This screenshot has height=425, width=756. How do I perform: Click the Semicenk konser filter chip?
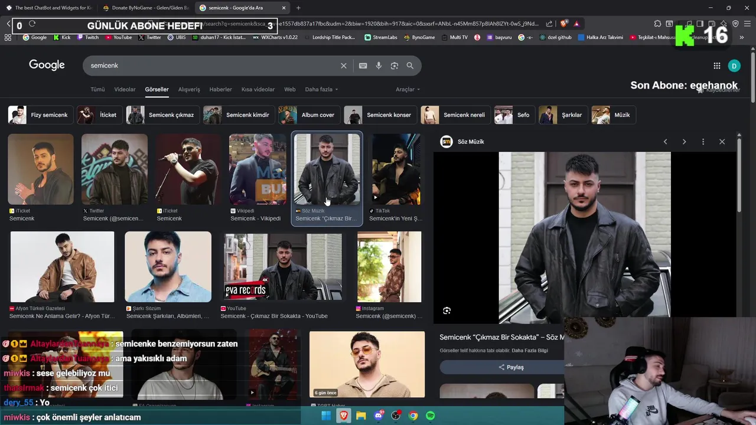coord(380,115)
